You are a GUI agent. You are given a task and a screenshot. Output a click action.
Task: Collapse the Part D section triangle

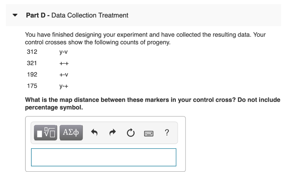coord(15,15)
